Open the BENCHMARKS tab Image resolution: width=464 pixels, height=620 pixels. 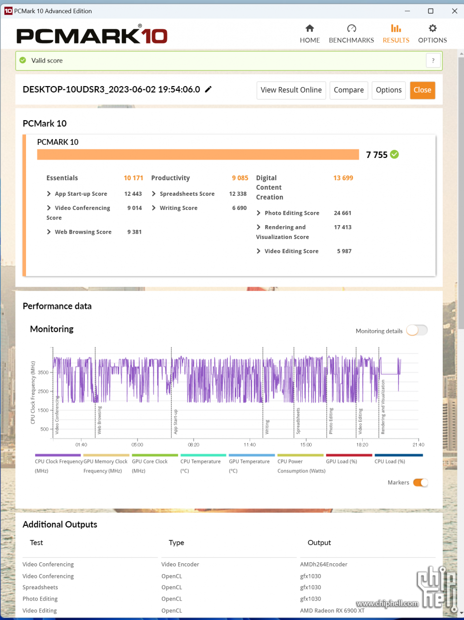pos(351,34)
